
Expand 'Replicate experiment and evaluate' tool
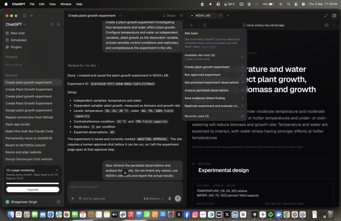tap(214, 106)
